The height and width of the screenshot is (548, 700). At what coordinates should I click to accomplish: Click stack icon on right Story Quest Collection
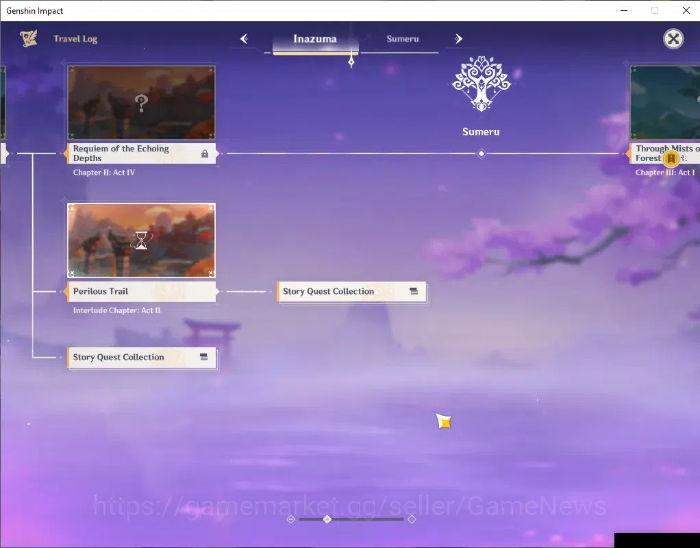pos(414,291)
